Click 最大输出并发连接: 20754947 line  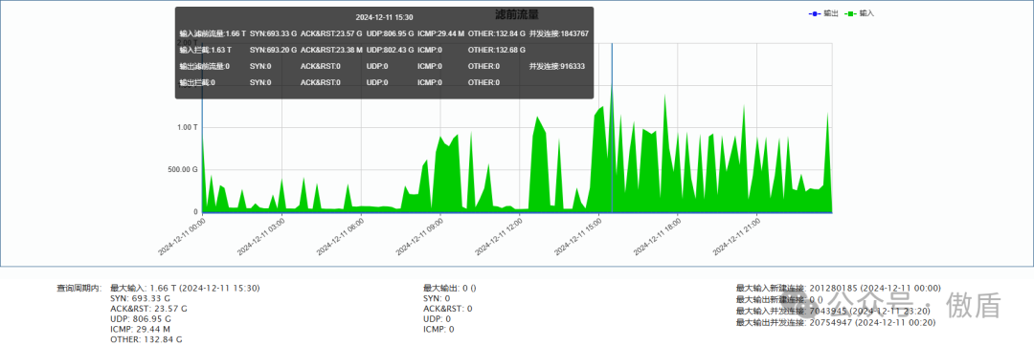tap(836, 323)
